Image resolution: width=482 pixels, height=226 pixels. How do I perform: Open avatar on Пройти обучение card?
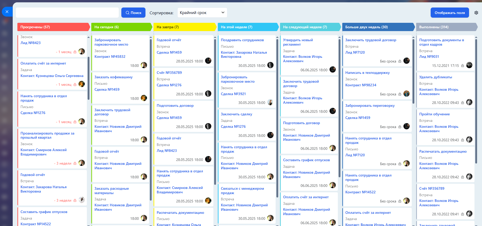469,139
